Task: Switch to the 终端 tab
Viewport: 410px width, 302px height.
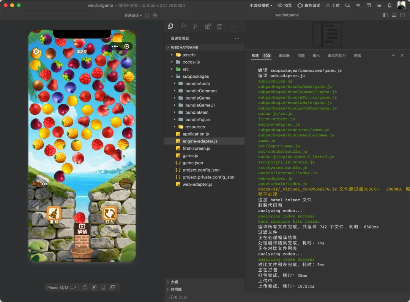Action: [x=357, y=56]
